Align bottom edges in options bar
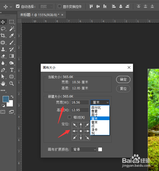Viewport: 159px width, 171px height. (x=105, y=6)
